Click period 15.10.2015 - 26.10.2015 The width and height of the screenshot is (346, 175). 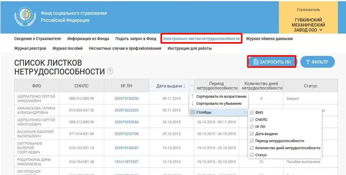(x=216, y=162)
